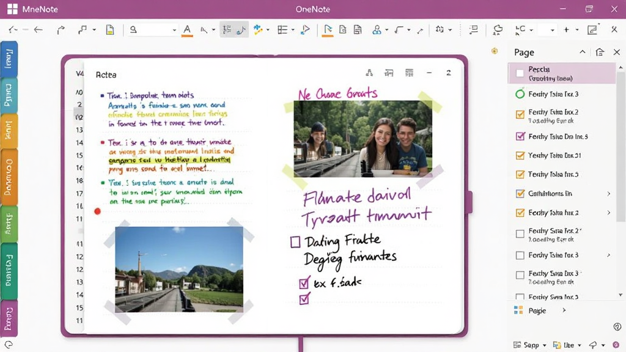
Task: Click the plus icon in the toolbar
Action: [x=566, y=29]
